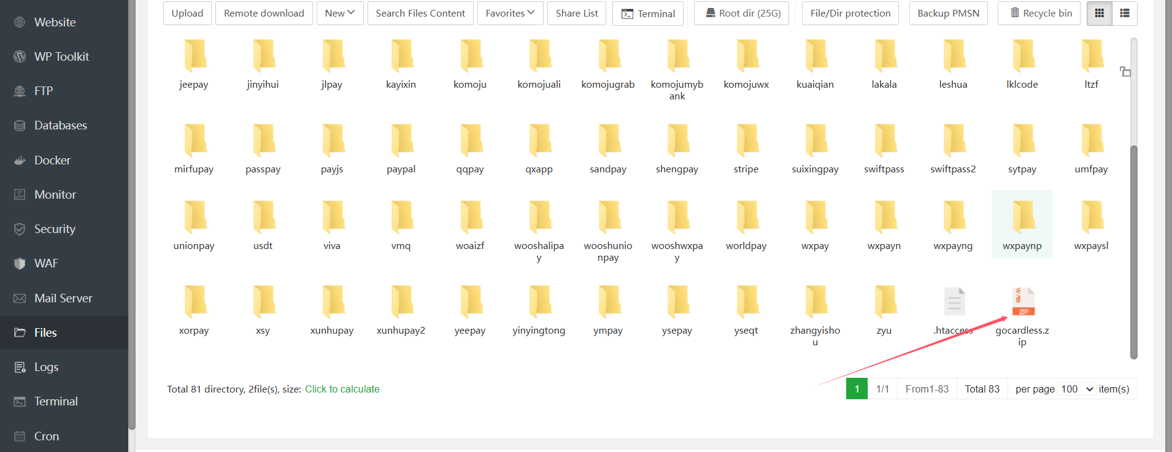The image size is (1172, 452).
Task: Open the Recycle bin
Action: [x=1041, y=13]
